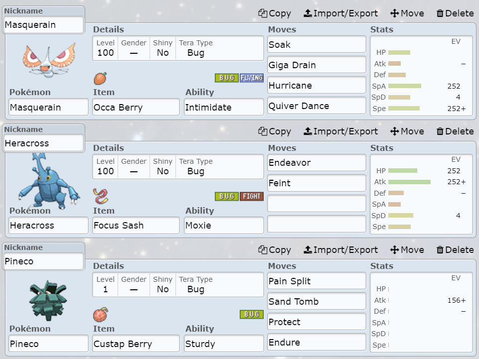Viewport: 479px width, 359px height.
Task: Open Masquerain's details panel
Action: pyautogui.click(x=178, y=48)
